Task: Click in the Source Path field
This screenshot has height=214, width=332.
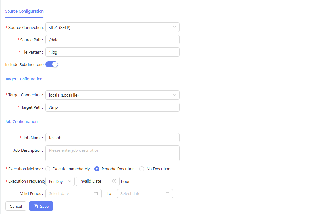Action: (112, 40)
